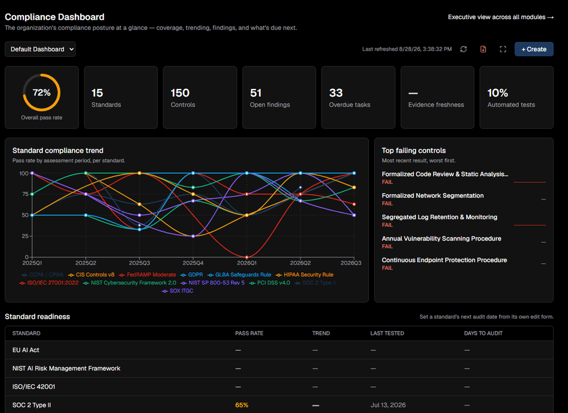This screenshot has width=568, height=413.
Task: Enter fullscreen with the expand icon
Action: (x=503, y=49)
